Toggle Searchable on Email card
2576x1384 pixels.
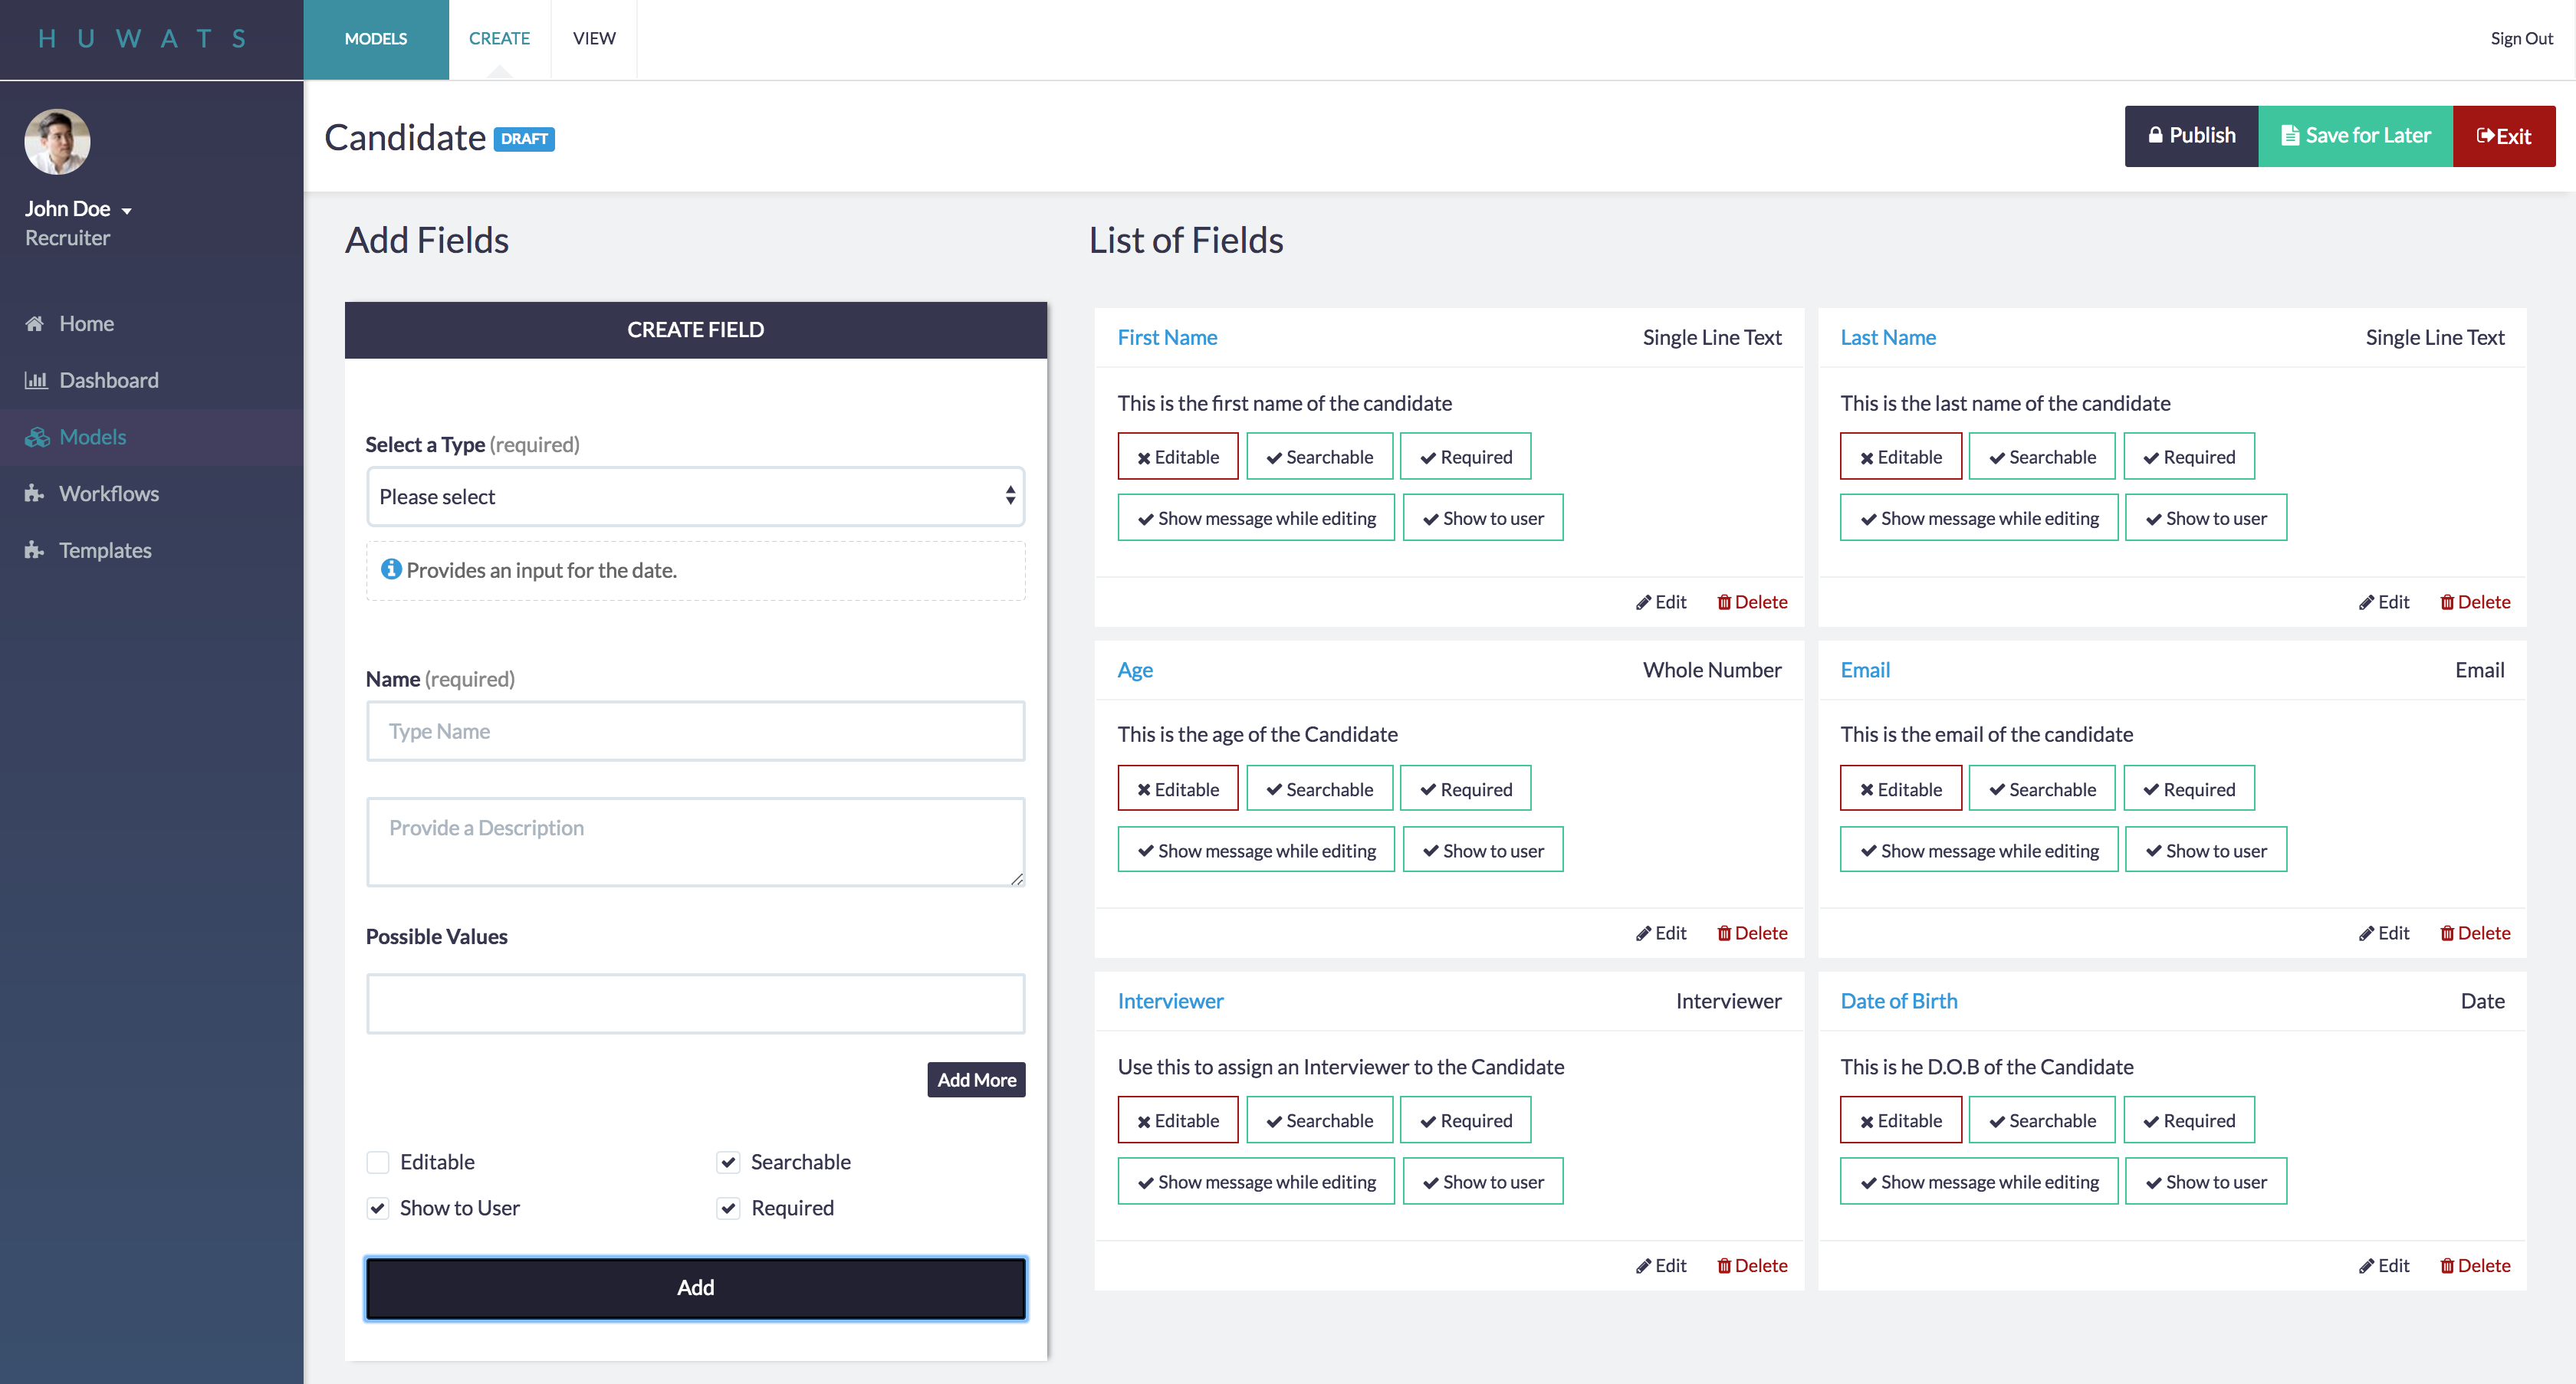[x=2041, y=789]
